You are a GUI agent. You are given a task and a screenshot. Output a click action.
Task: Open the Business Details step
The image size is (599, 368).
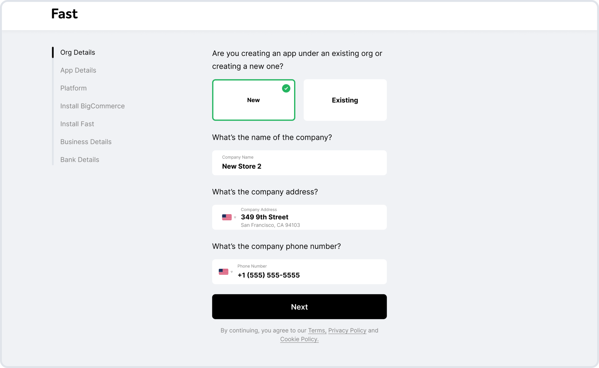[86, 142]
